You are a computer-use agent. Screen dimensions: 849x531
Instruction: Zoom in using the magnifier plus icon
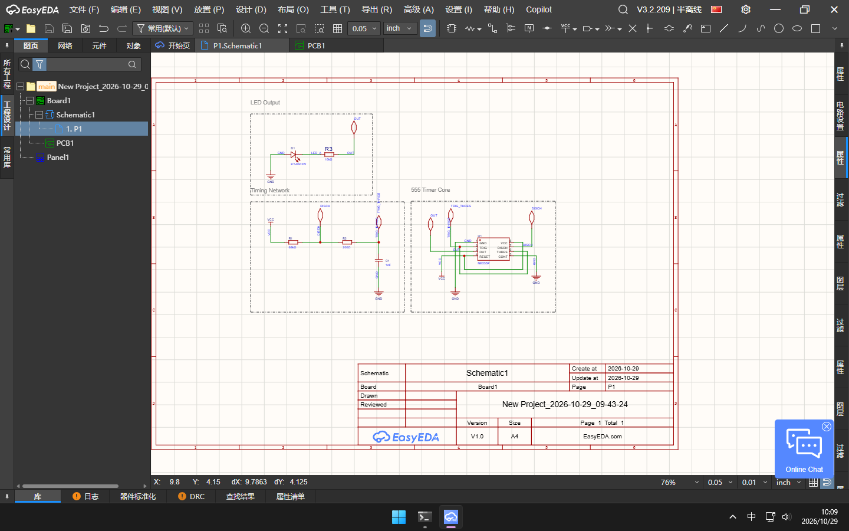pyautogui.click(x=246, y=28)
